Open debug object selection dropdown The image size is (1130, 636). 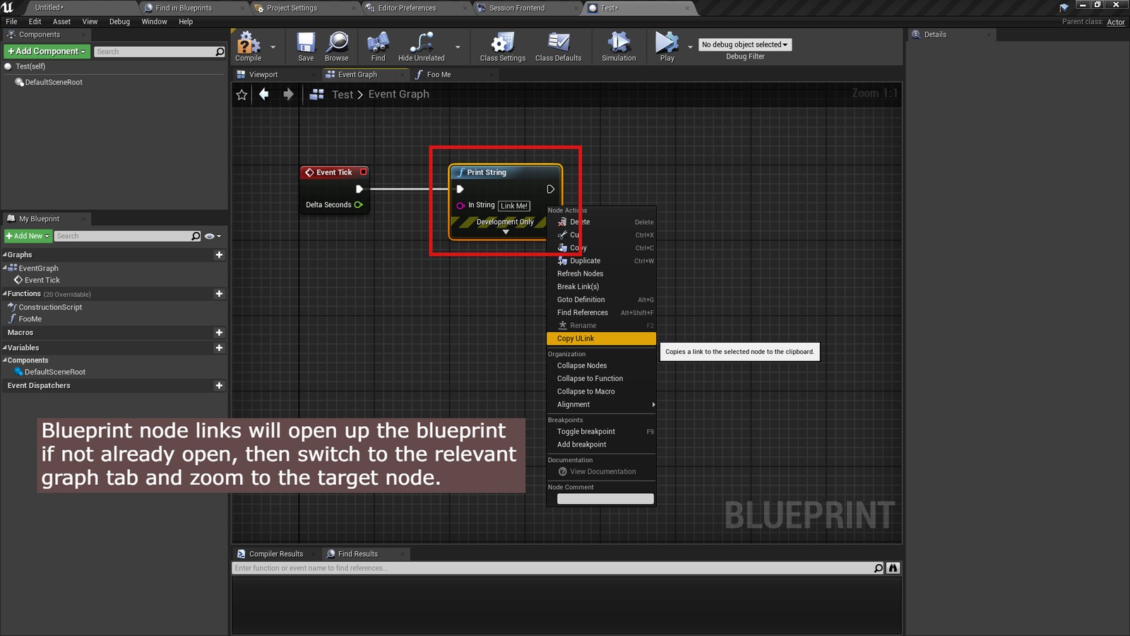(x=745, y=45)
